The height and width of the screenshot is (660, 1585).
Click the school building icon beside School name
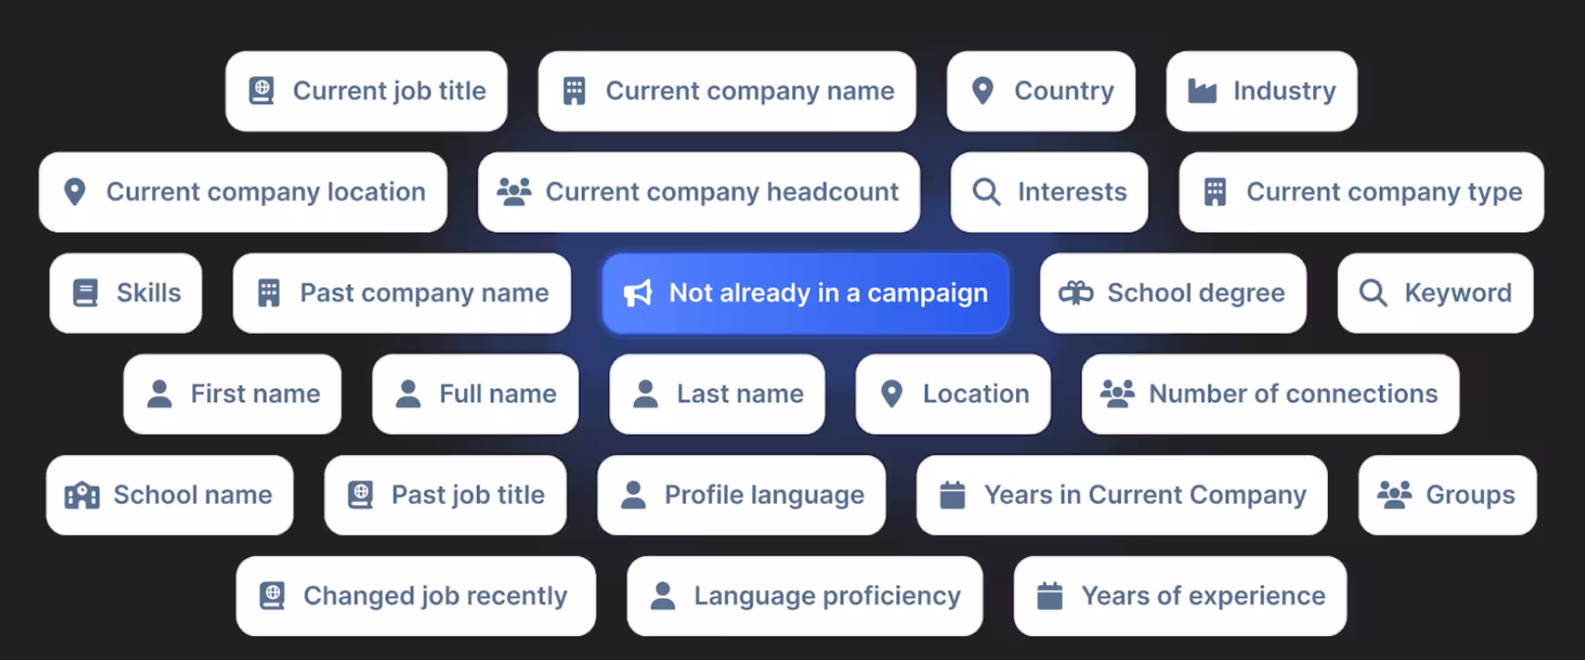[82, 495]
